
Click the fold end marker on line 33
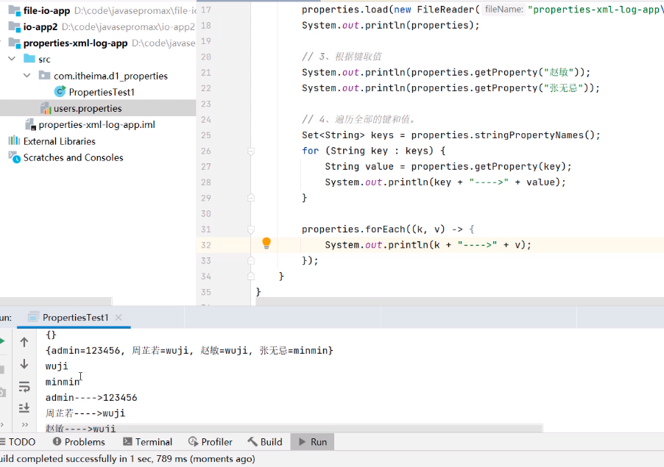pyautogui.click(x=251, y=260)
